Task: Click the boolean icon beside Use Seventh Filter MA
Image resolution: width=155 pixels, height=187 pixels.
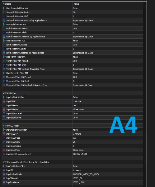Action: [x=4, y=8]
